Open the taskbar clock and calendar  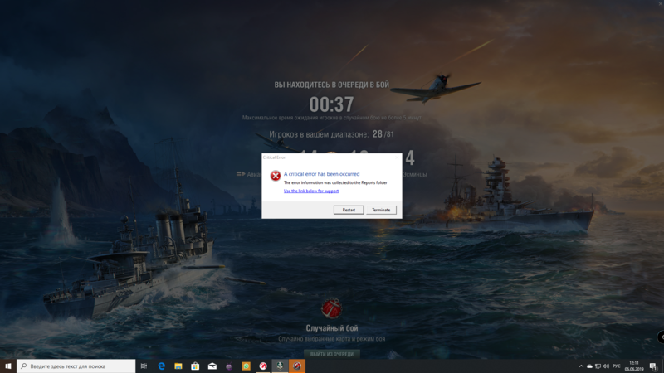pyautogui.click(x=635, y=366)
